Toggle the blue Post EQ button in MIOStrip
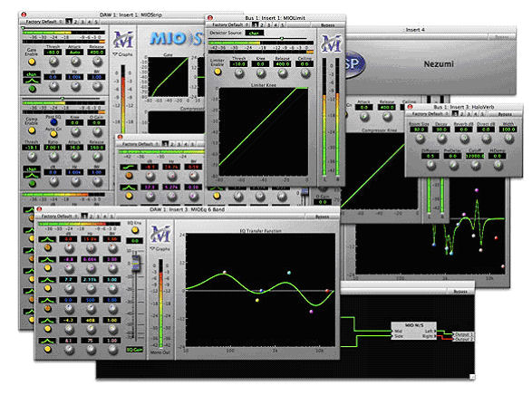532x395 pixels. pos(53,122)
